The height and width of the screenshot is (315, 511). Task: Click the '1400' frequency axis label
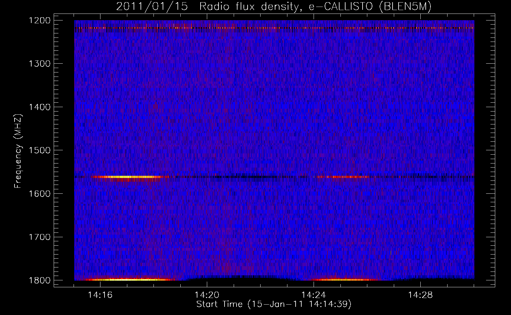39,107
